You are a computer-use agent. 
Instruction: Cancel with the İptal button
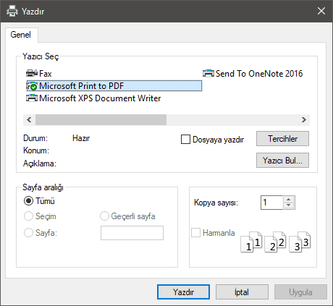[x=242, y=292]
